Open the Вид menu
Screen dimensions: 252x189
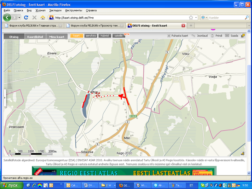29,10
